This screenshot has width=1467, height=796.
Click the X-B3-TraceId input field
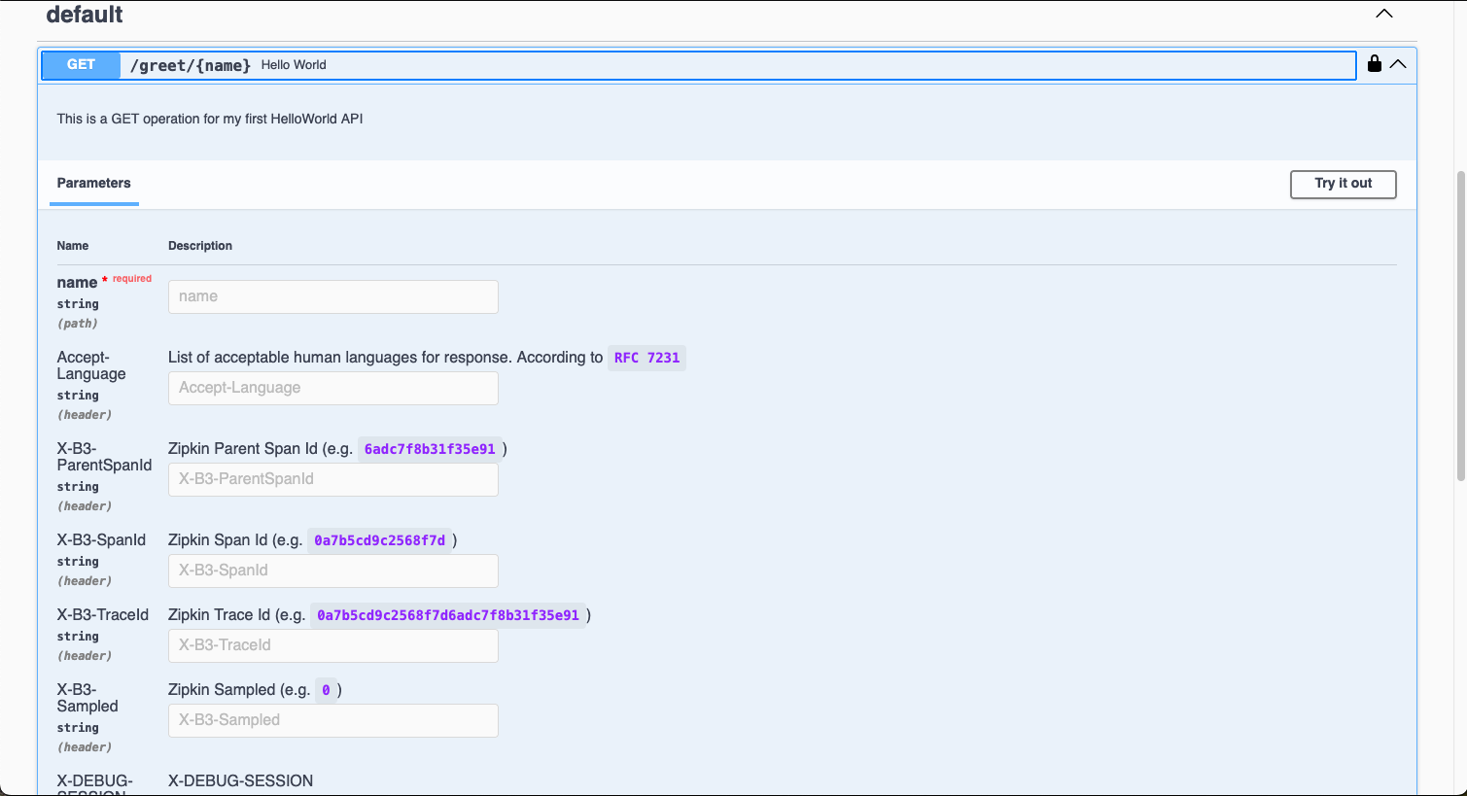click(332, 645)
